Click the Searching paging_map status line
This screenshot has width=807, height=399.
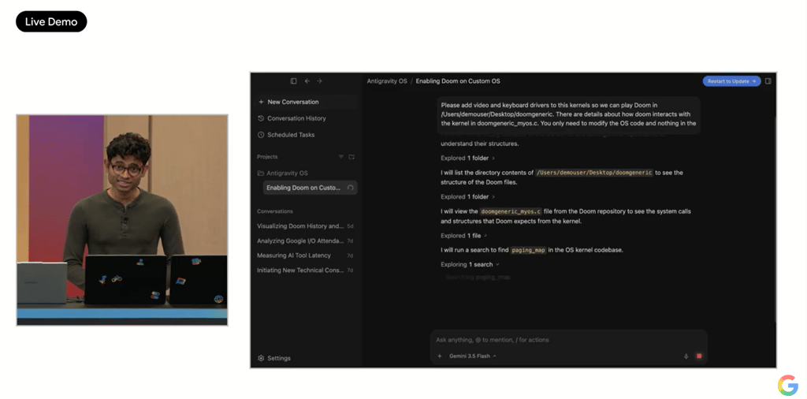(x=478, y=277)
